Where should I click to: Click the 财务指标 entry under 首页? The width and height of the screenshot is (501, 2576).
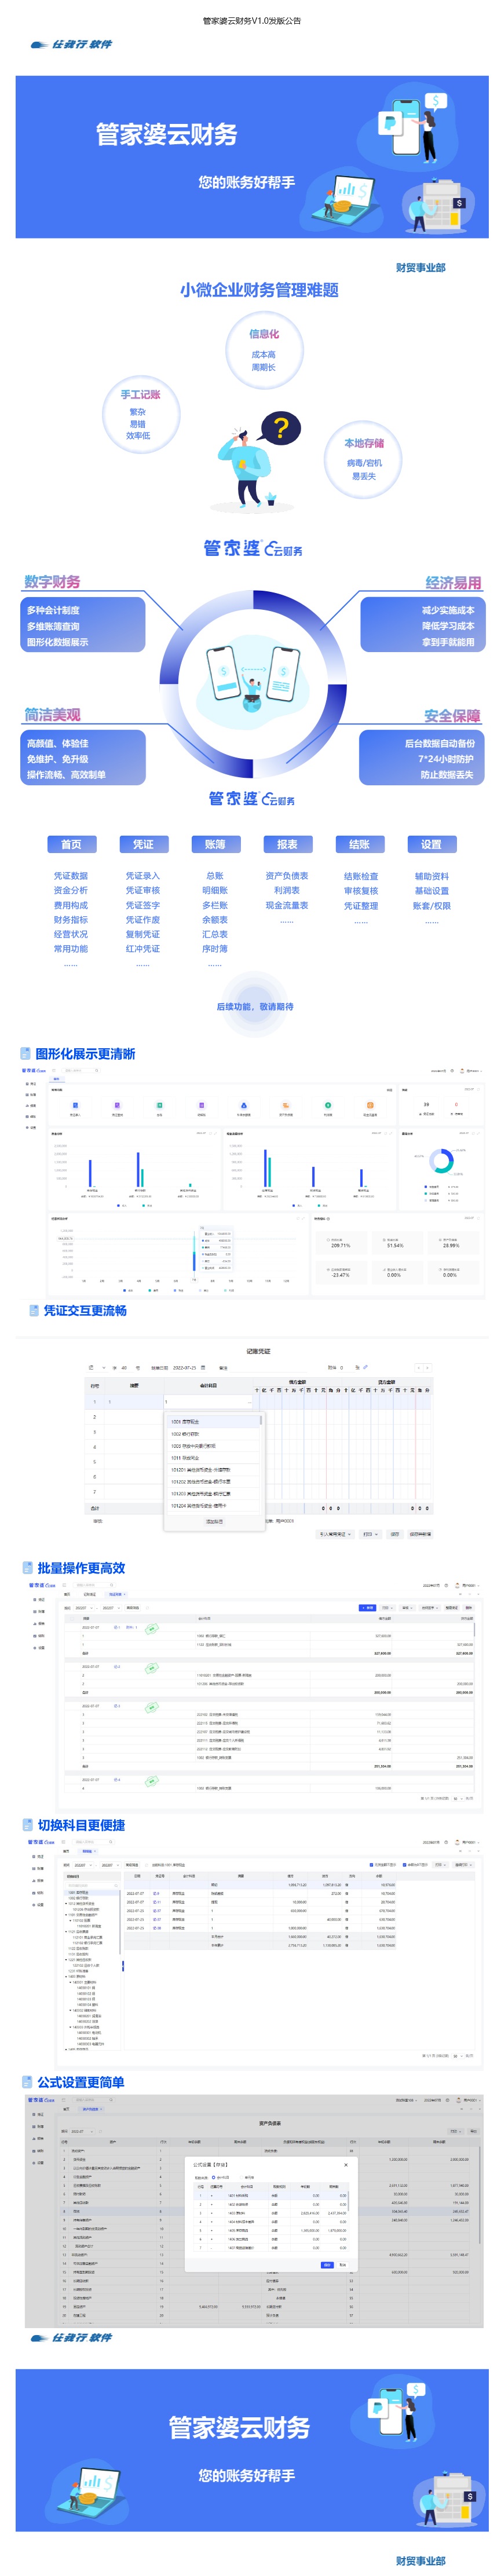coord(71,920)
